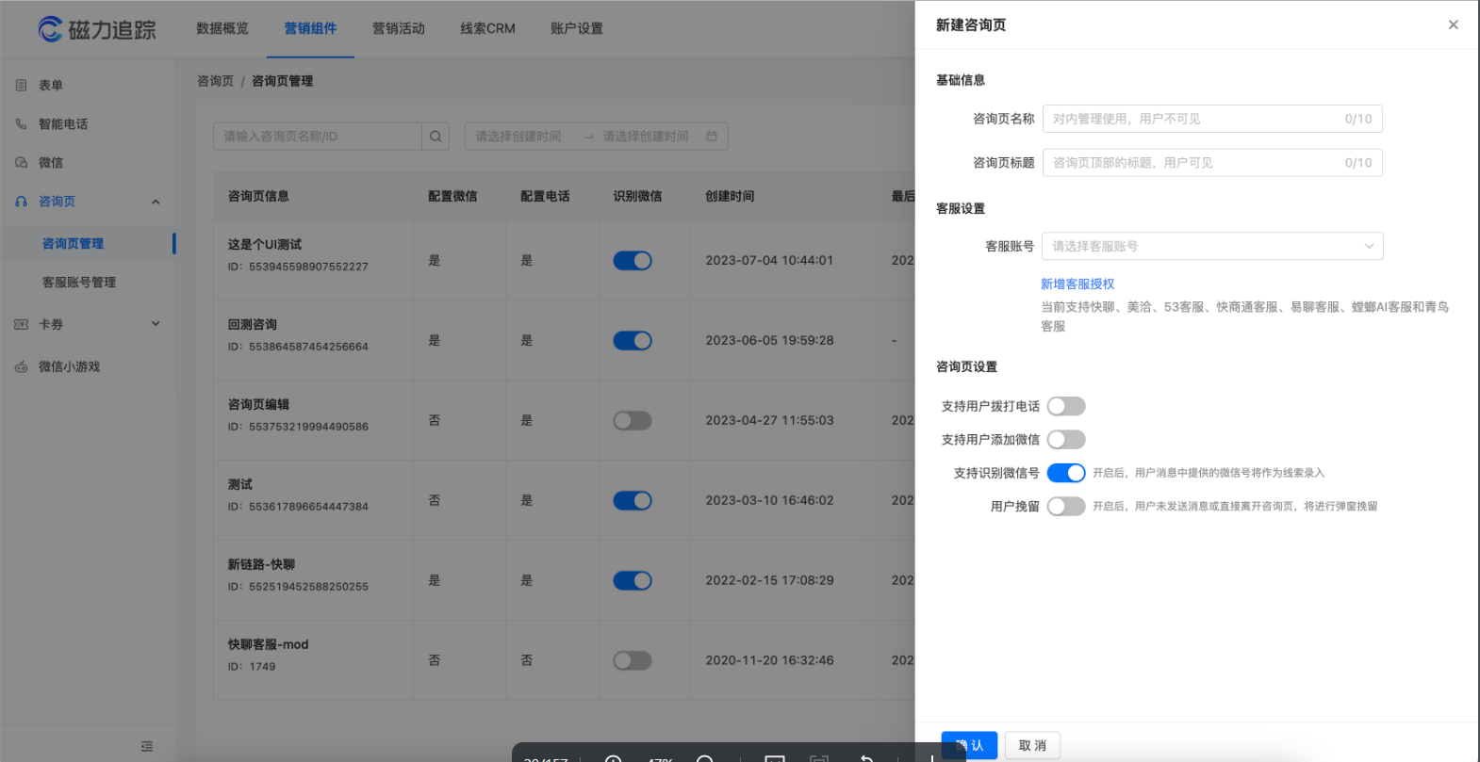Click the calendar icon in date filter
Viewport: 1480px width, 762px height.
(x=712, y=137)
